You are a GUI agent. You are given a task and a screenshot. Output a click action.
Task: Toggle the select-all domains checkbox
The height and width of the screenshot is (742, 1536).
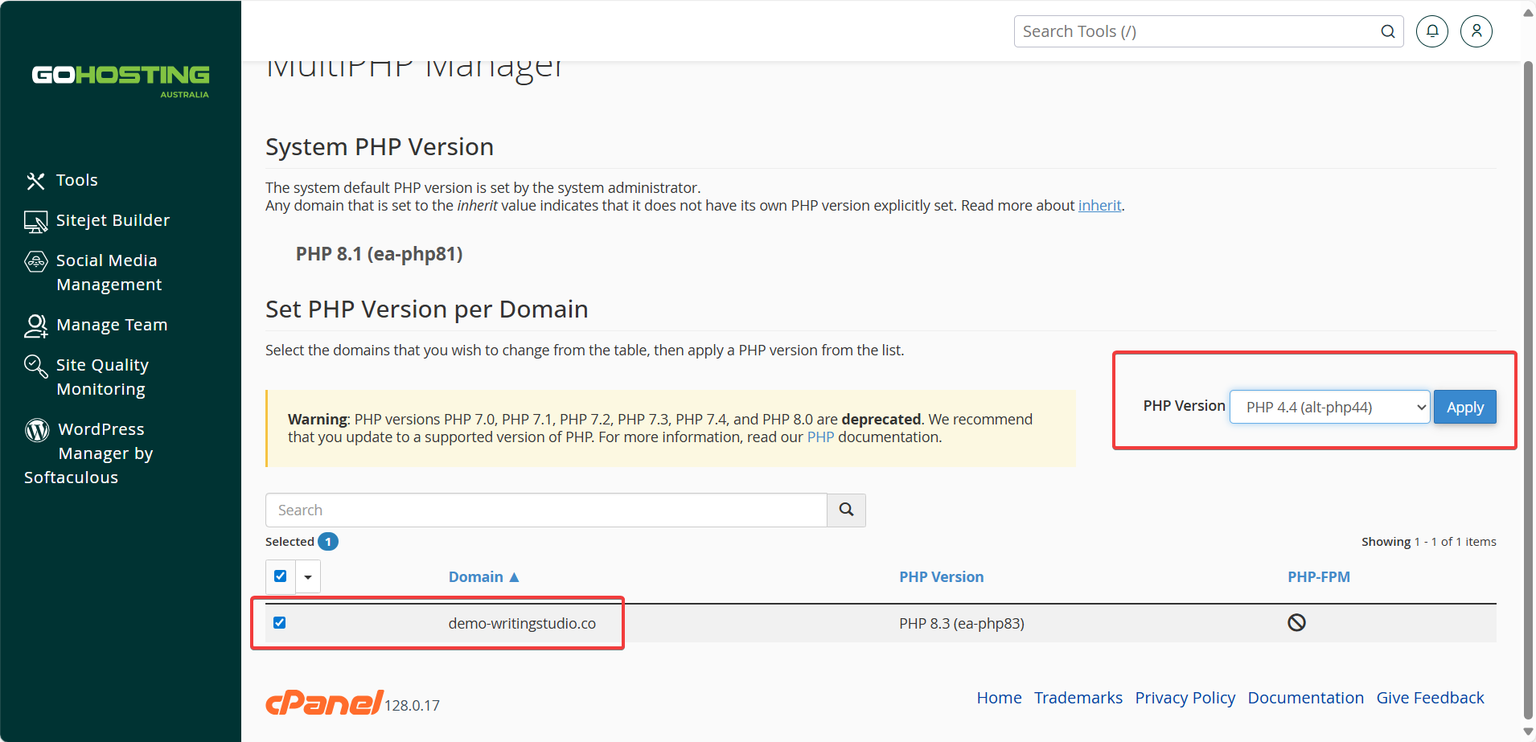point(280,576)
